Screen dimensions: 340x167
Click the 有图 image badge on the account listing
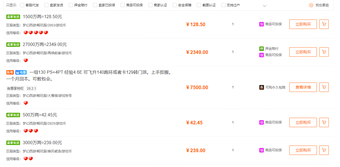pyautogui.click(x=21, y=72)
